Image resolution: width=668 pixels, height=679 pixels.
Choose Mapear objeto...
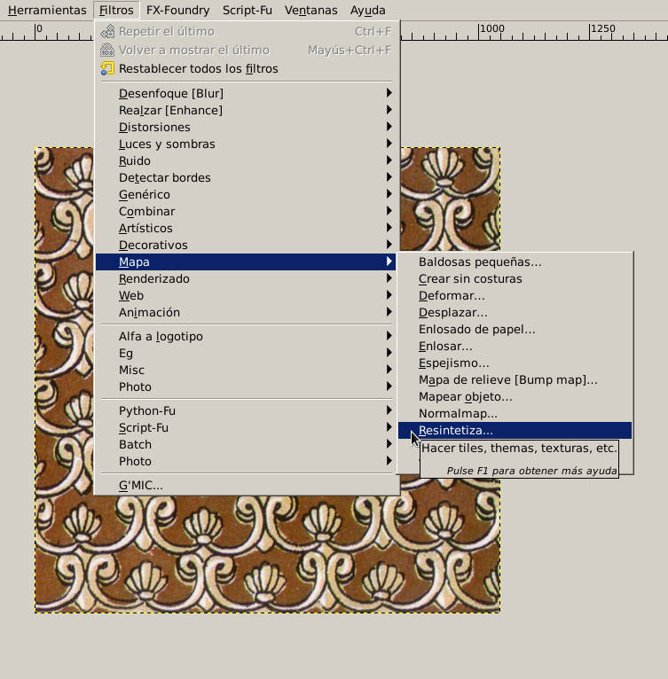(x=515, y=397)
